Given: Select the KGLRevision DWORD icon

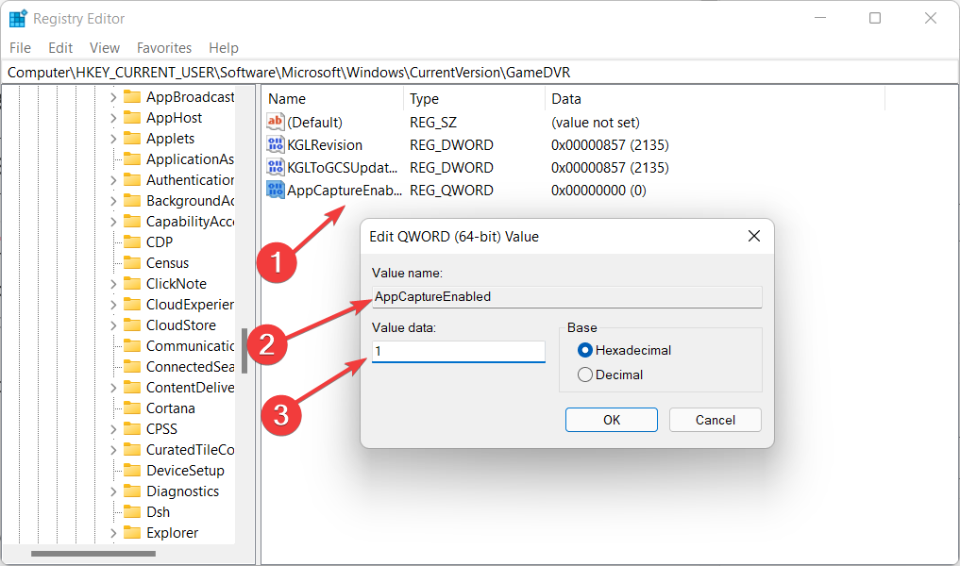Looking at the screenshot, I should point(276,144).
